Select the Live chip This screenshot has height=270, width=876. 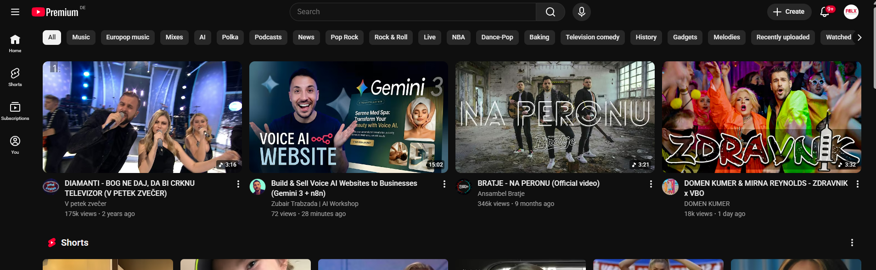click(x=430, y=37)
